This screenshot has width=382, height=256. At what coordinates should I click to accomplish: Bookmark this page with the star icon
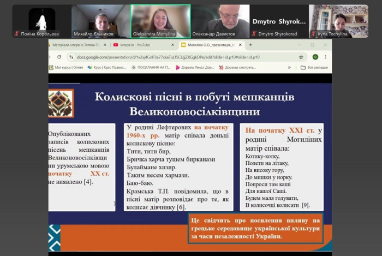(x=301, y=57)
